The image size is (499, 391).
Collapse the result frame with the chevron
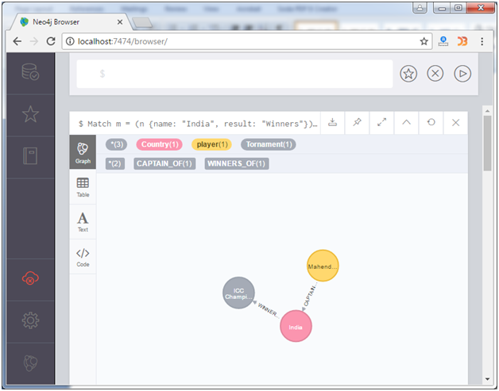[x=406, y=123]
